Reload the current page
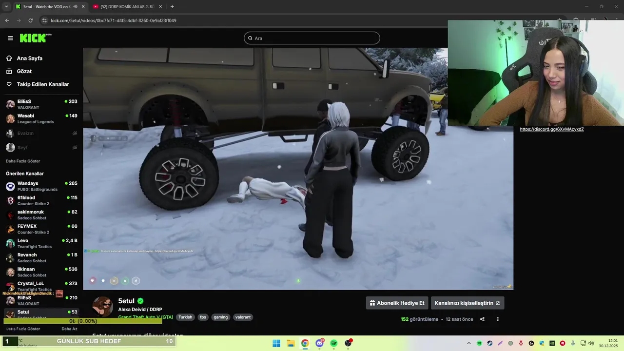 tap(30, 20)
